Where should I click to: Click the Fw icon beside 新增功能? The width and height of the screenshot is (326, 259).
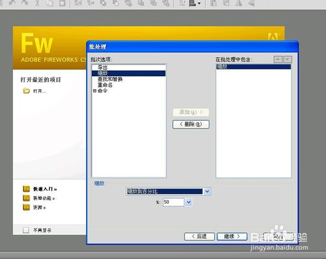coord(26,198)
